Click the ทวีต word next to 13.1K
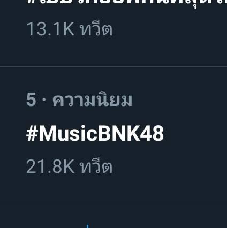227x228 pixels. pyautogui.click(x=96, y=28)
